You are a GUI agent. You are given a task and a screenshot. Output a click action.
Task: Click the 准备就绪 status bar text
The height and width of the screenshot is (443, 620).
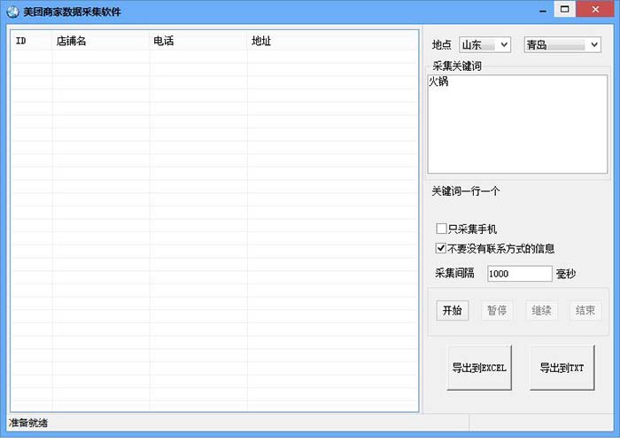coord(28,423)
